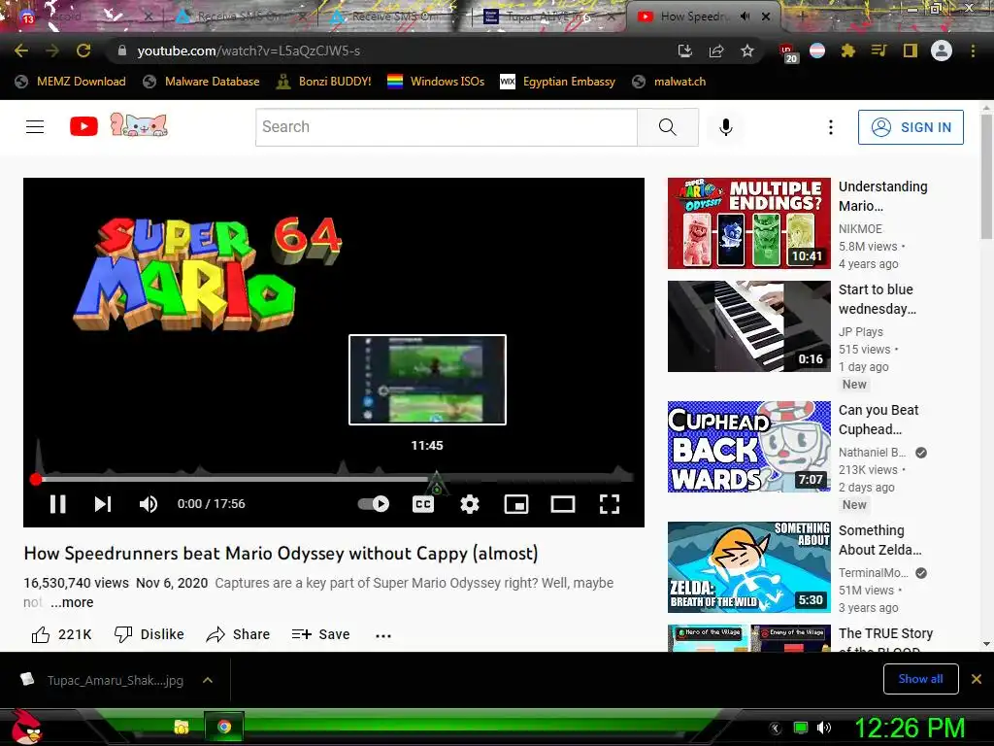This screenshot has height=746, width=994.
Task: Click the 12:26 PM taskbar clock
Action: point(910,728)
